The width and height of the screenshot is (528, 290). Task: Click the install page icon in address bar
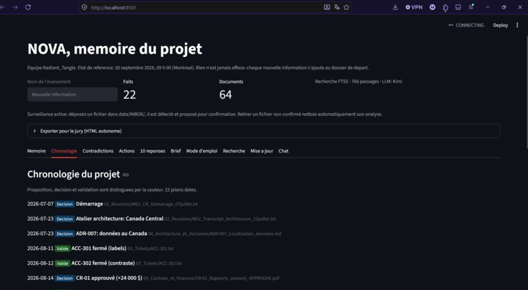click(327, 7)
